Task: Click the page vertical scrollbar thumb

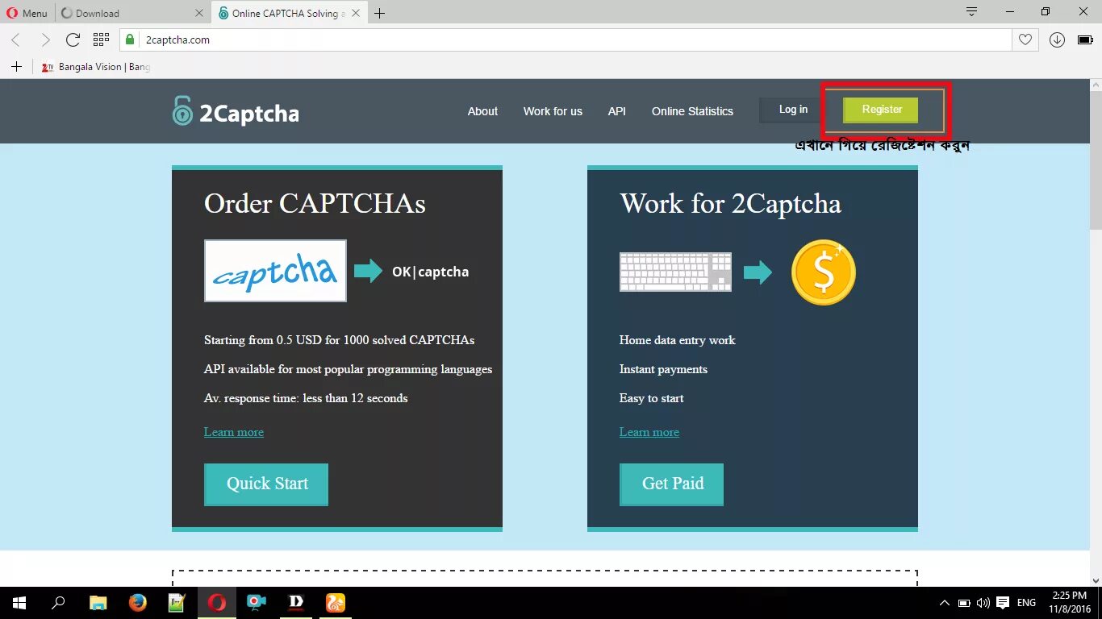Action: 1095,161
